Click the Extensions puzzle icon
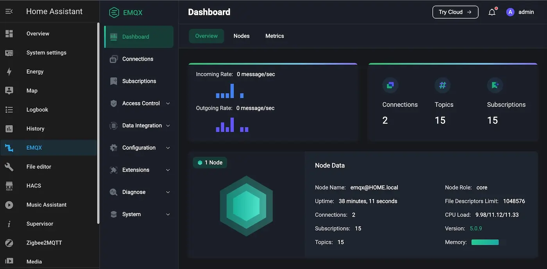Screen dimensions: 547x269 (x=114, y=170)
